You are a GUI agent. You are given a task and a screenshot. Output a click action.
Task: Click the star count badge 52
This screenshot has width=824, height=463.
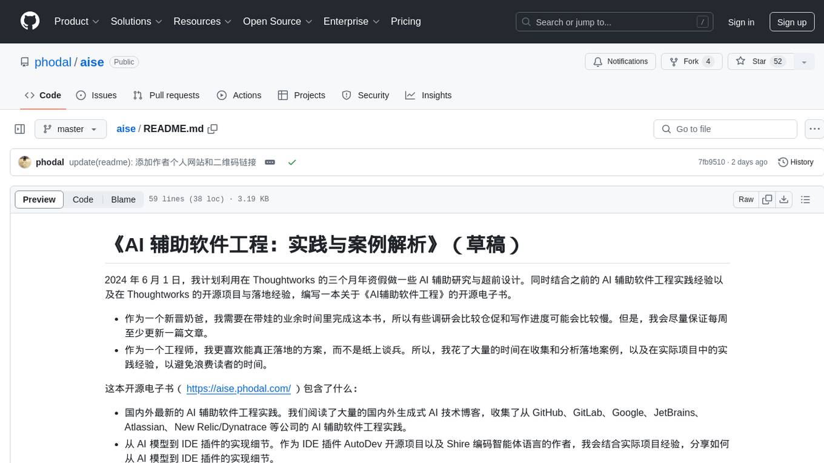click(x=778, y=61)
